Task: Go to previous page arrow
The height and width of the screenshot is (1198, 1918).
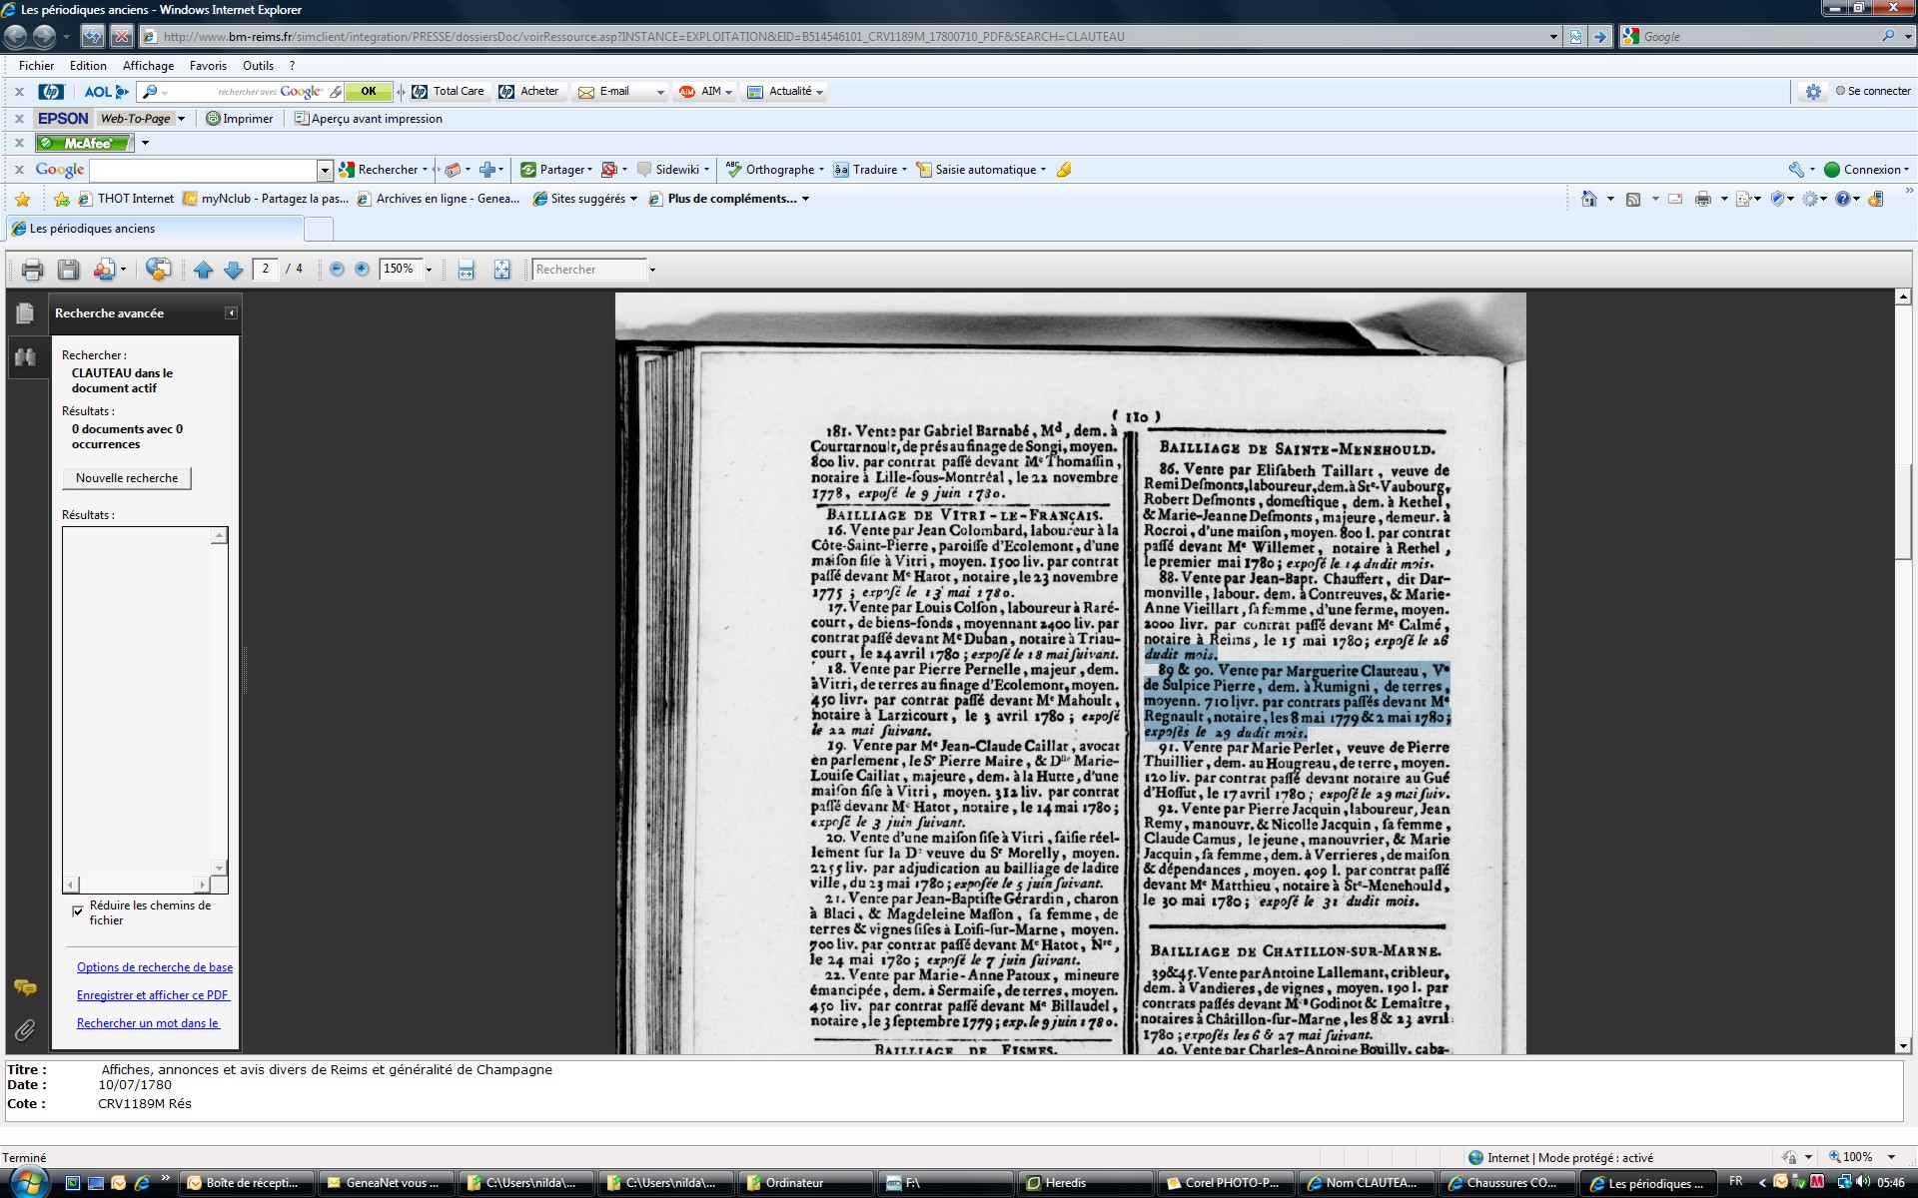Action: point(203,270)
